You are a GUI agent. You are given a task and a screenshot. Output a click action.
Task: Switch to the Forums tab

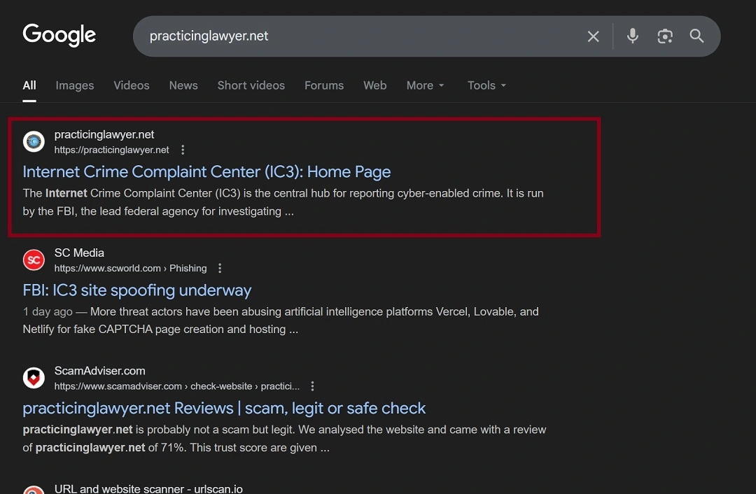324,85
